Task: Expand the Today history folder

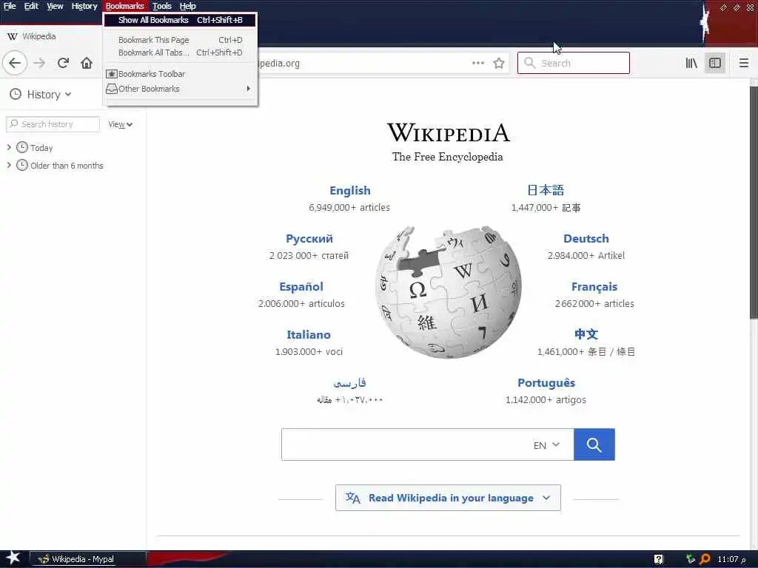Action: [x=9, y=147]
